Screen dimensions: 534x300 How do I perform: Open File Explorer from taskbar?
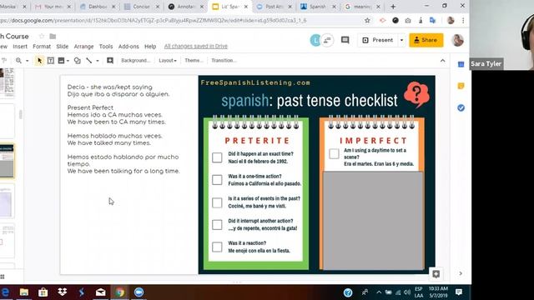click(x=24, y=292)
